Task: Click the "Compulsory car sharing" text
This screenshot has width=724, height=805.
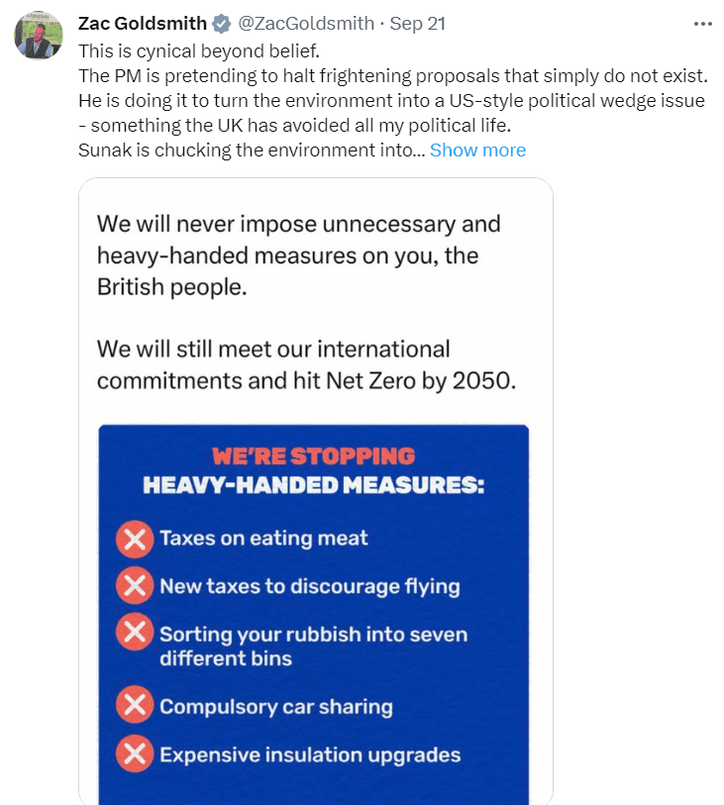Action: pyautogui.click(x=276, y=707)
